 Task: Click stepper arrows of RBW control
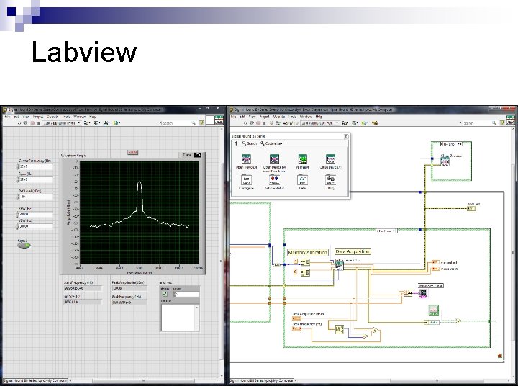tap(18, 215)
